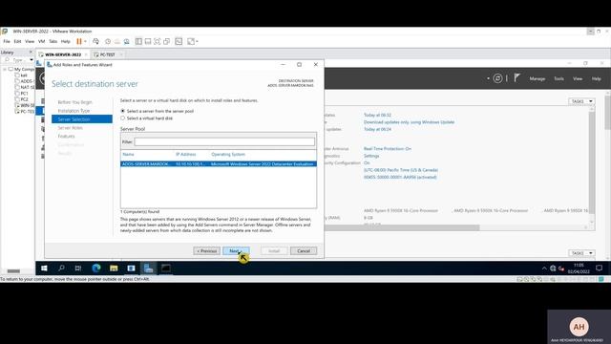Open Task View on the taskbar
This screenshot has width=611, height=344.
78,269
